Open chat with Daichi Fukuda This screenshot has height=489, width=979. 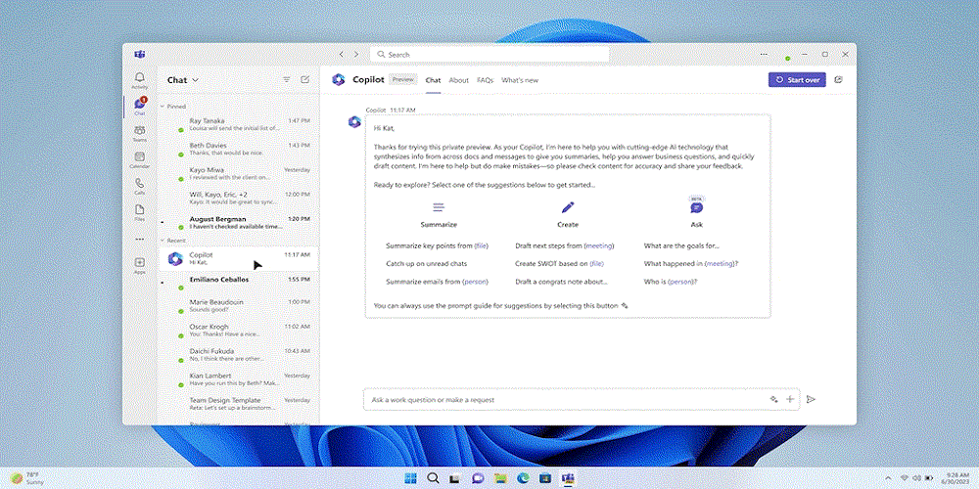pyautogui.click(x=239, y=354)
